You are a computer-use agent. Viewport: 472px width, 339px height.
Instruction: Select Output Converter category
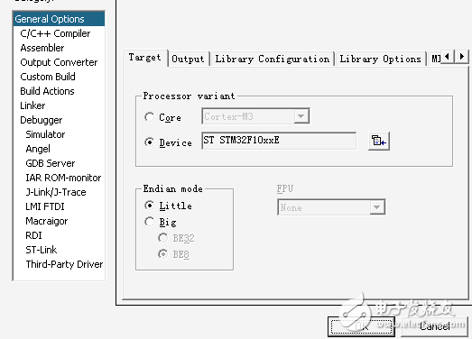coord(59,62)
